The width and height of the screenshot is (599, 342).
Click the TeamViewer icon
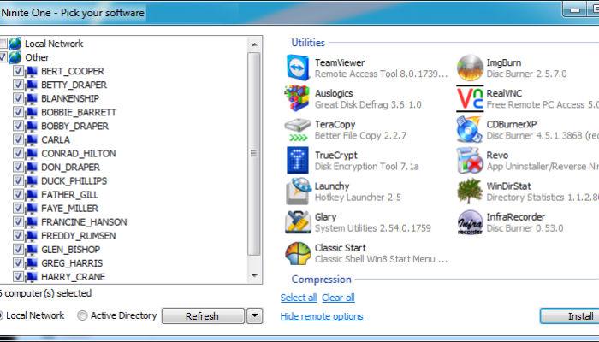click(297, 68)
